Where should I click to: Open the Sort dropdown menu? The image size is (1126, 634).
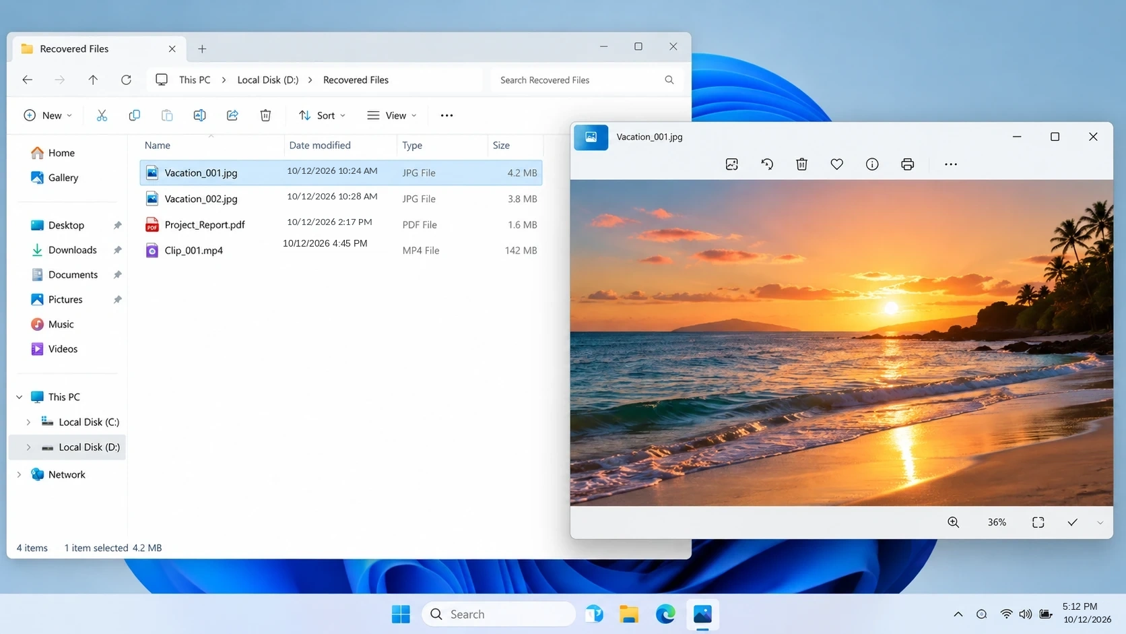(322, 115)
